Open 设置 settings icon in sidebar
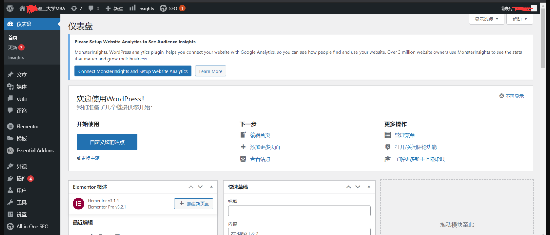The width and height of the screenshot is (550, 235). (10, 214)
